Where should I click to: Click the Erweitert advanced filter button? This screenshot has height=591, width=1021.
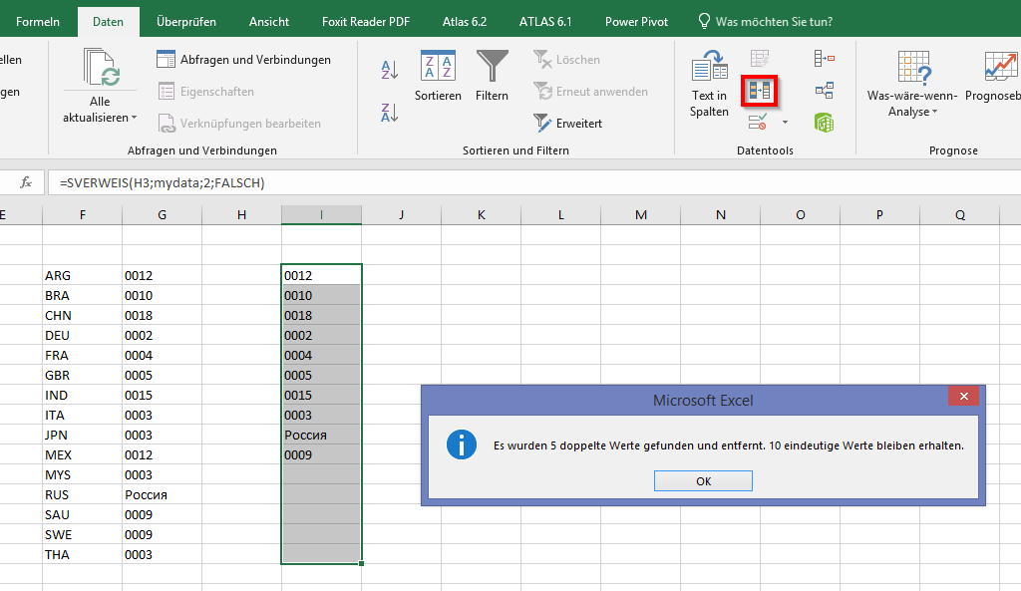(568, 124)
